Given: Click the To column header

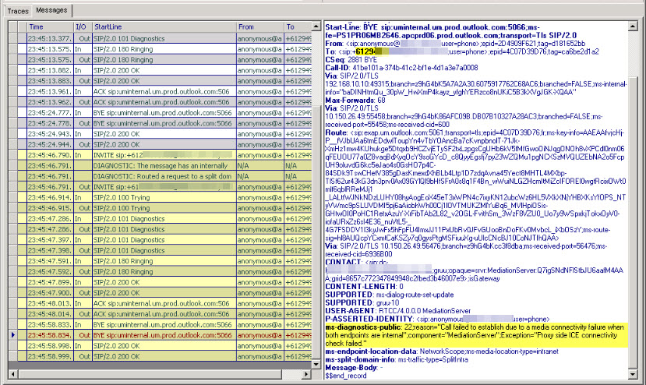Looking at the screenshot, I should (x=298, y=26).
